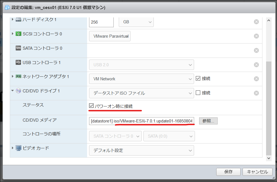Open the USB 2.0 controller dropdown
The height and width of the screenshot is (182, 277).
[x=141, y=65]
